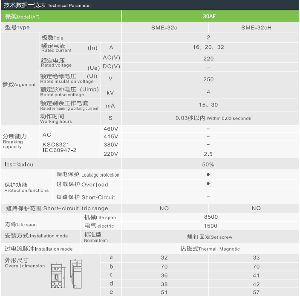Click the 'Breaking capacity' group label
The width and height of the screenshot is (300, 297).
click(x=13, y=144)
